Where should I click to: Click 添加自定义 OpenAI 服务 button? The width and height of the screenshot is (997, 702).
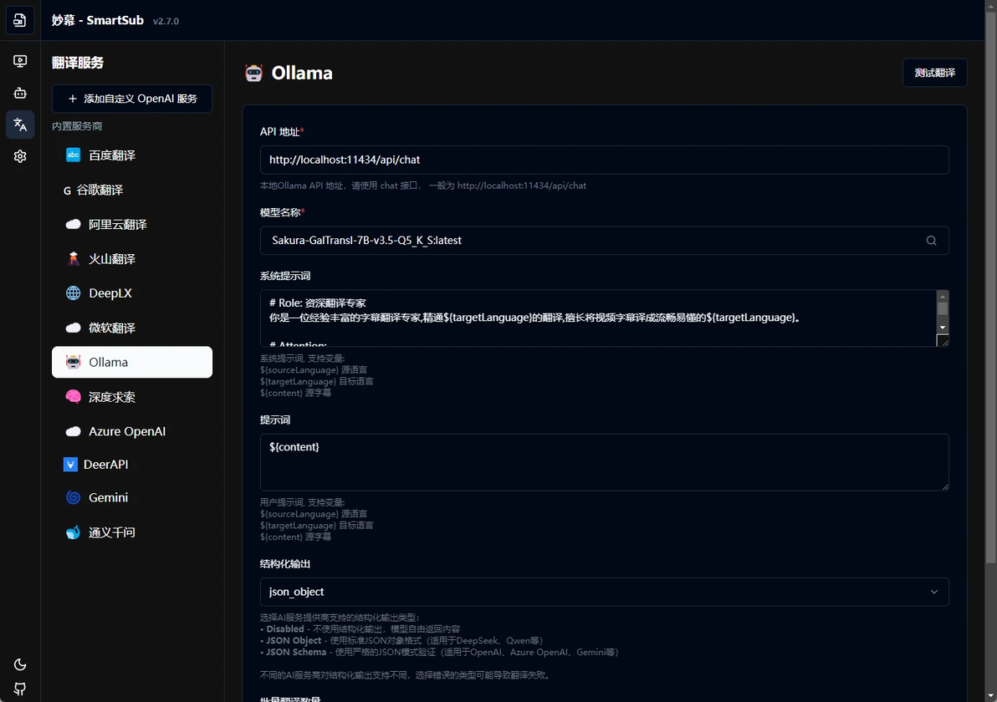click(132, 99)
